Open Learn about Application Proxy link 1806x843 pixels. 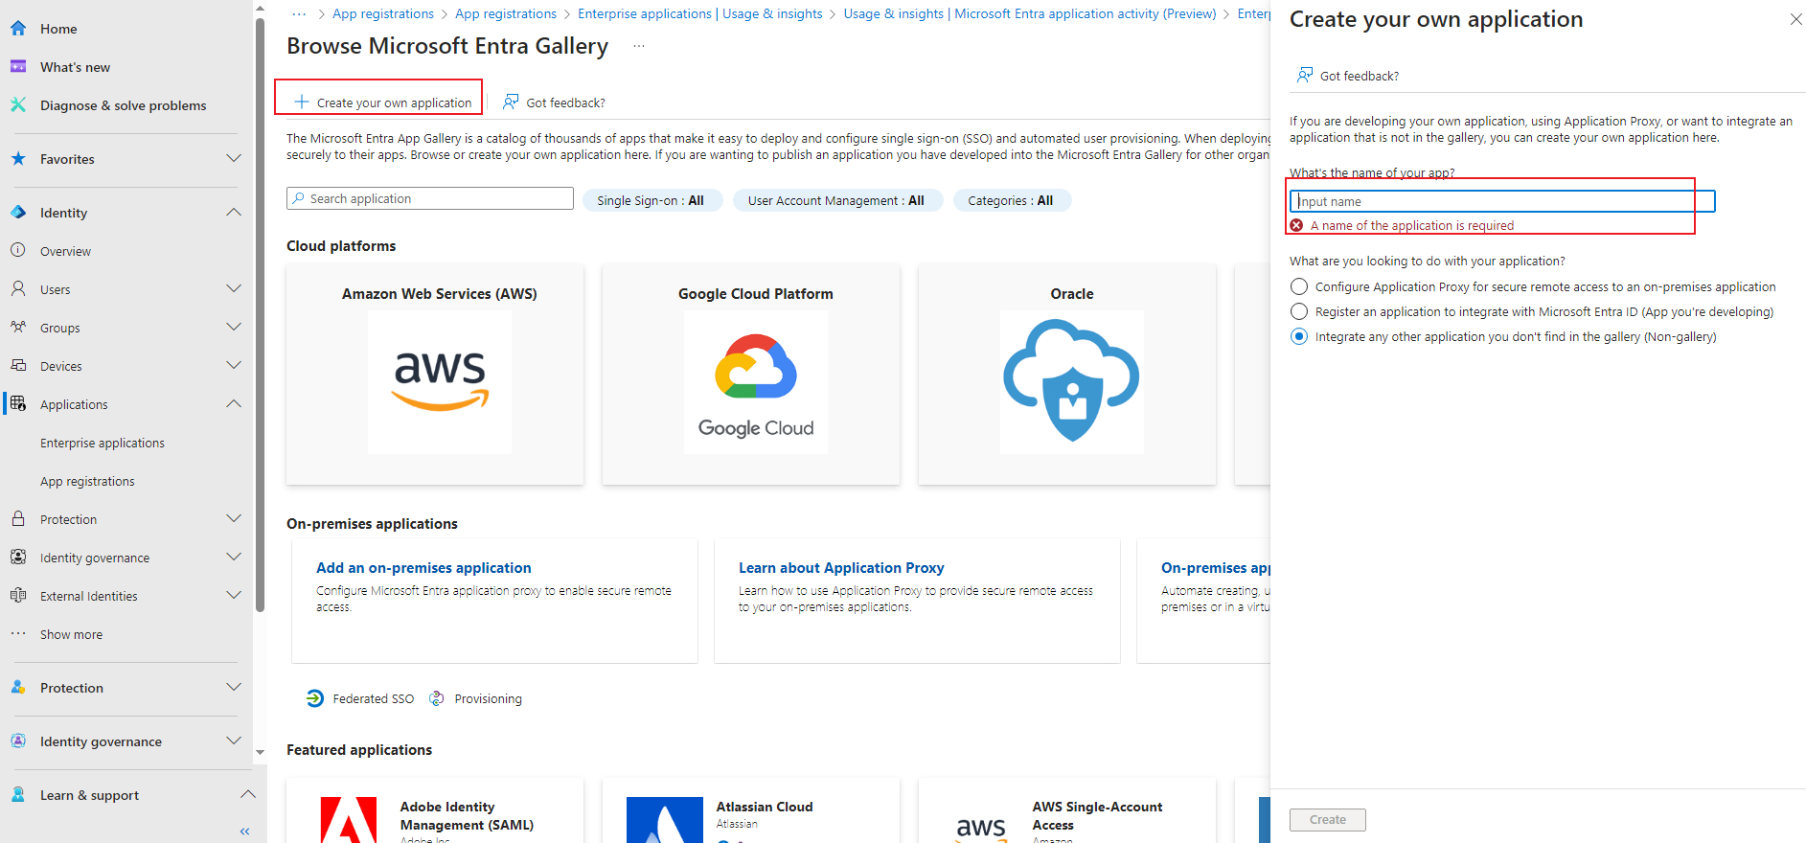tap(841, 568)
